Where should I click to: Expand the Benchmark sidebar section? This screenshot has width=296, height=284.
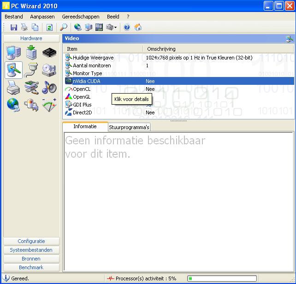pos(31,267)
